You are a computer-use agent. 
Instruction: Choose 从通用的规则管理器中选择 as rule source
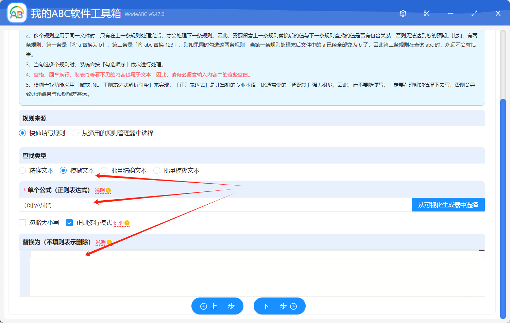click(x=75, y=133)
